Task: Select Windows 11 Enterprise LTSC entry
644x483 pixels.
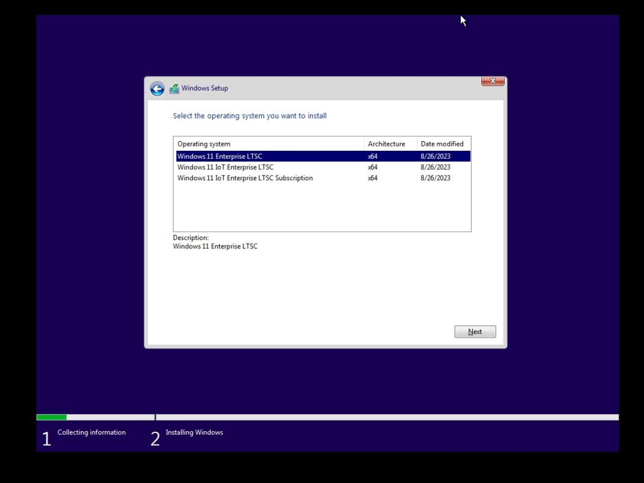Action: (x=219, y=156)
